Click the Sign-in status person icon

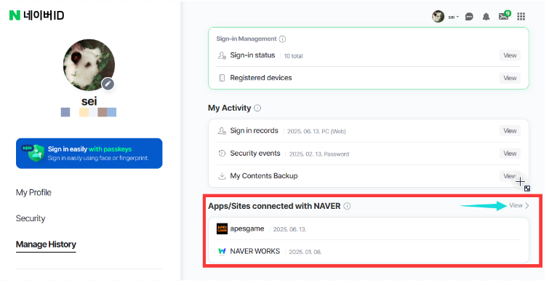click(x=222, y=55)
